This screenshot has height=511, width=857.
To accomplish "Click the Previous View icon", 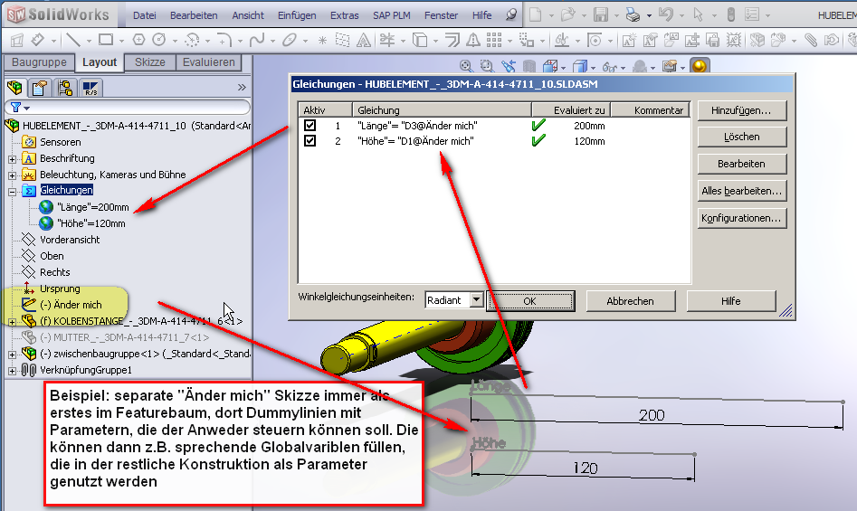I will coord(509,67).
